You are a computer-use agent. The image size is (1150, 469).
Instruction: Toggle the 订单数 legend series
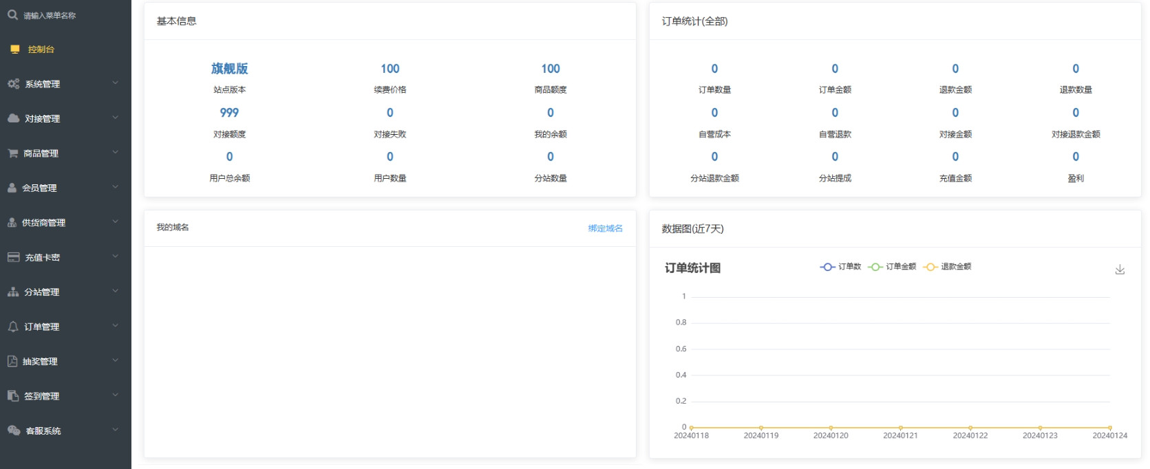pyautogui.click(x=840, y=267)
